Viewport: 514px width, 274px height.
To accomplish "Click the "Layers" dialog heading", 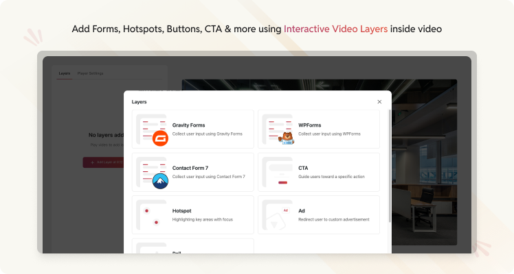I will click(139, 101).
